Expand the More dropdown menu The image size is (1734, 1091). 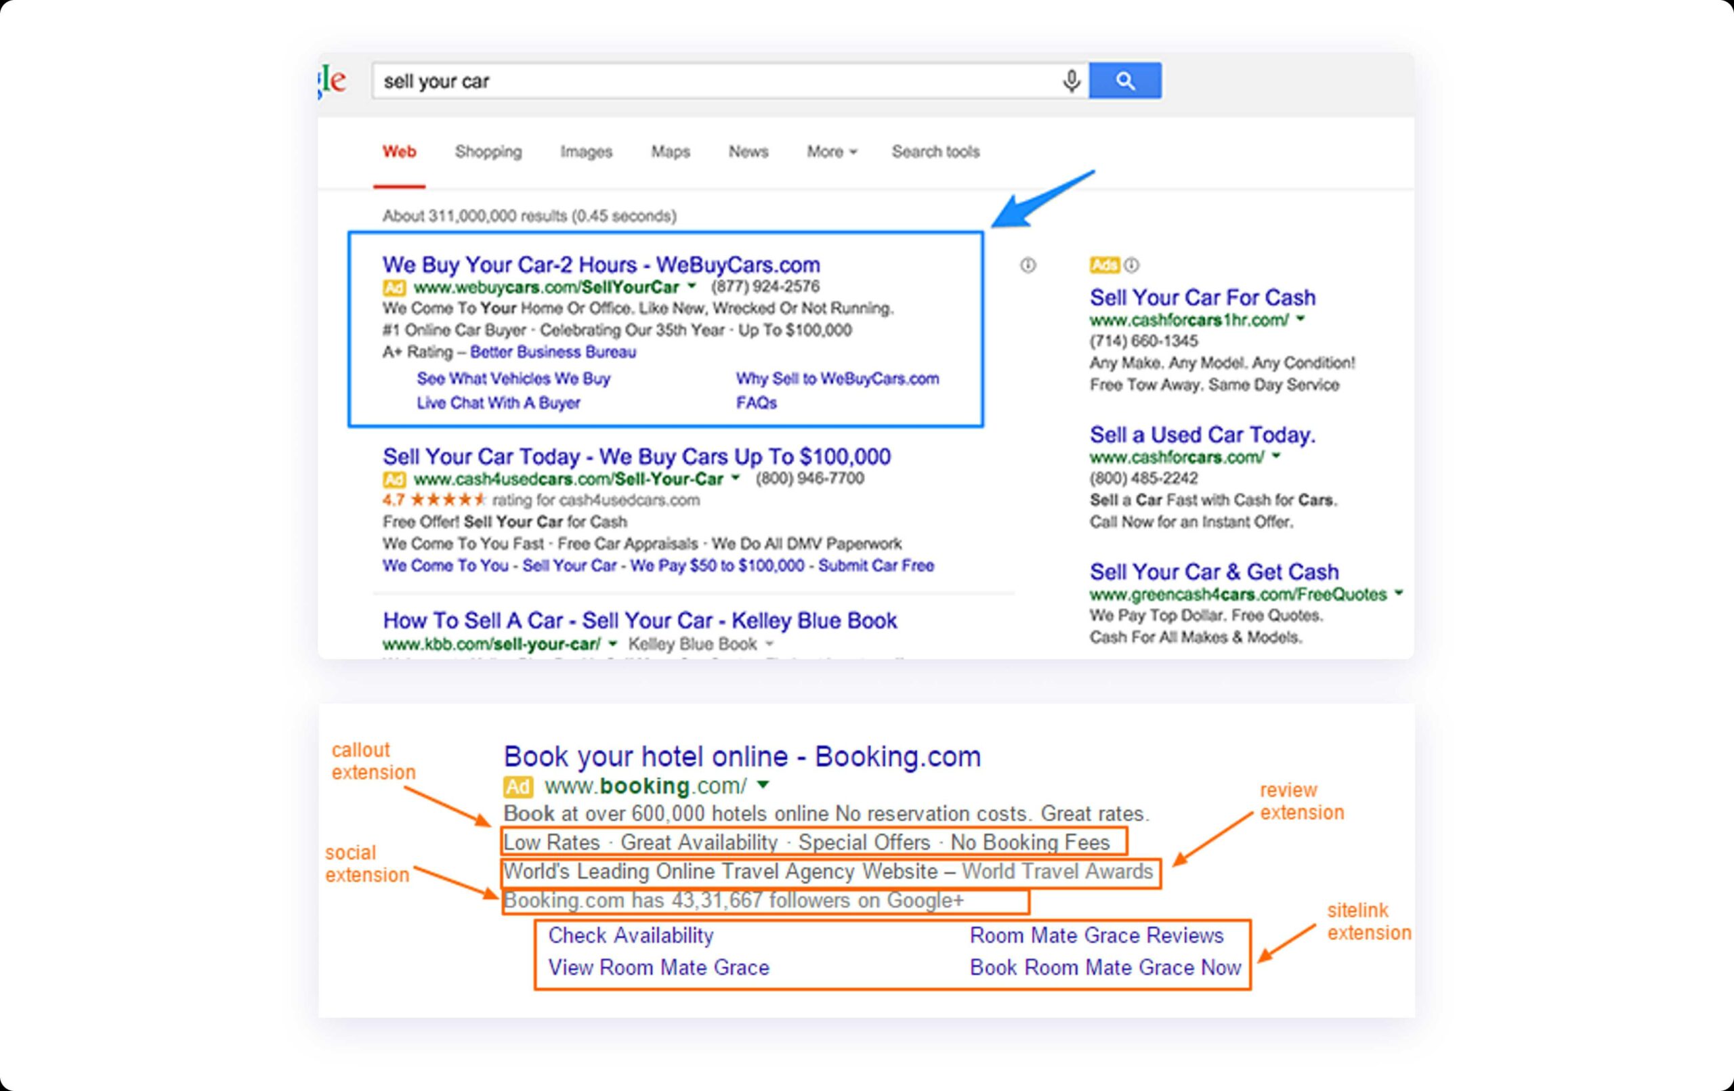coord(831,152)
